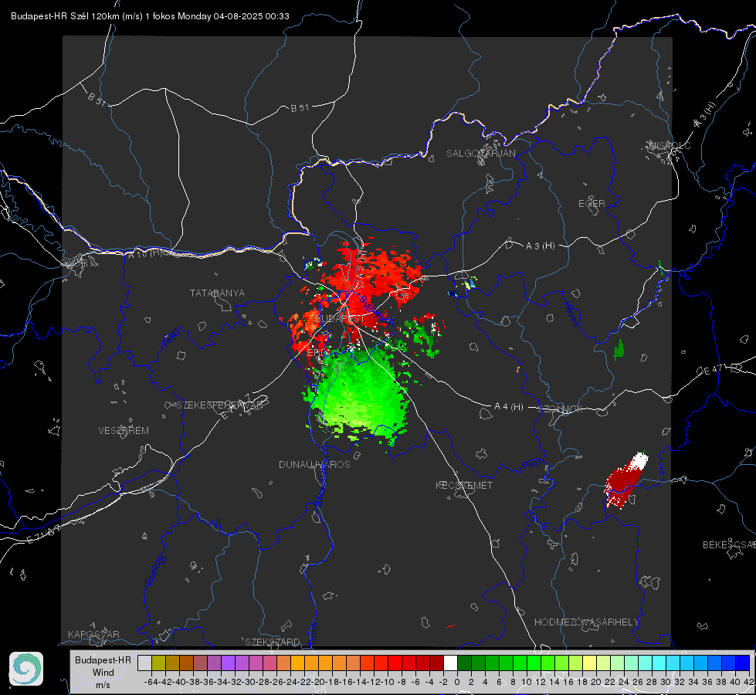Click the '42' value in legend scale
The height and width of the screenshot is (695, 756).
[749, 682]
